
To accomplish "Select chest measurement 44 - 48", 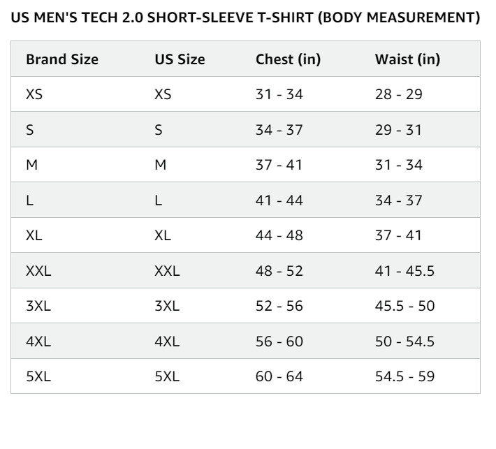I will click(279, 235).
